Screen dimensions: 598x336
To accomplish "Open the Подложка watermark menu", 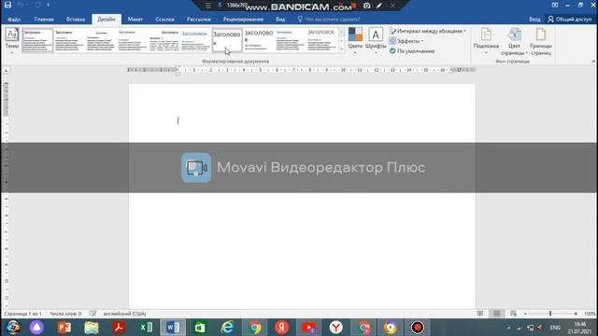I will click(486, 40).
